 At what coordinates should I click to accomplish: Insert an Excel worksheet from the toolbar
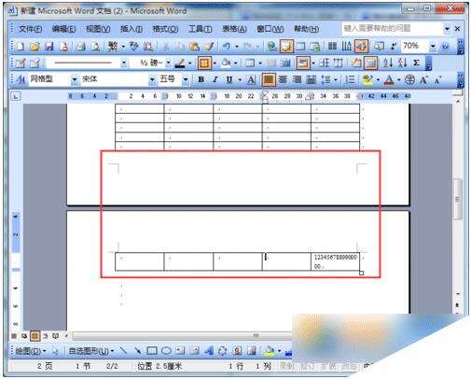pos(315,47)
